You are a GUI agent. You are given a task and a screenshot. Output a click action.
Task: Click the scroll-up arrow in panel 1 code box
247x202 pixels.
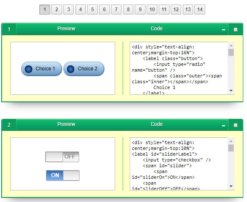231,46
